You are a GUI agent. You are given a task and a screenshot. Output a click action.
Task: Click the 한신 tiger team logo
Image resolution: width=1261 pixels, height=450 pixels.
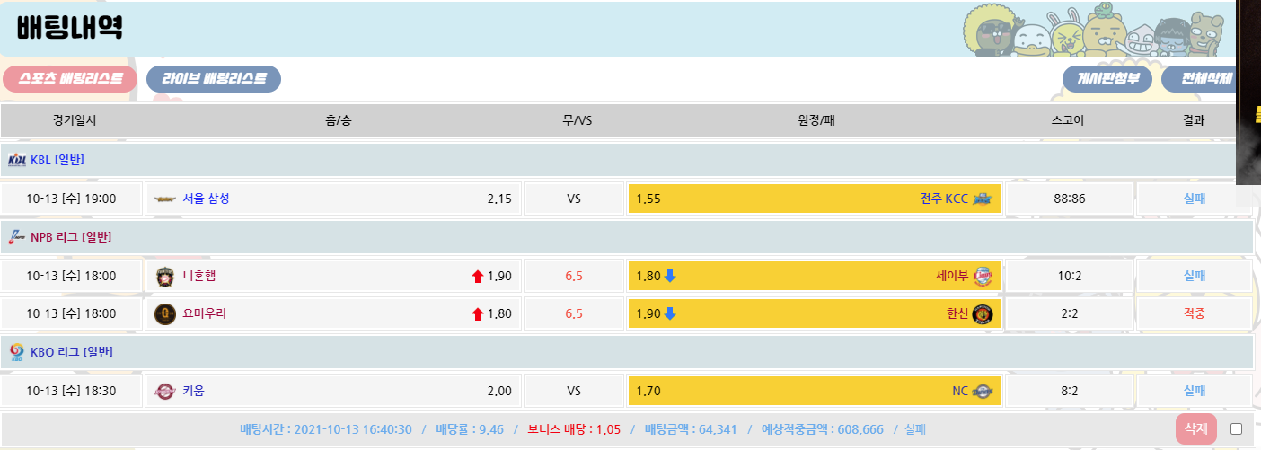(983, 314)
